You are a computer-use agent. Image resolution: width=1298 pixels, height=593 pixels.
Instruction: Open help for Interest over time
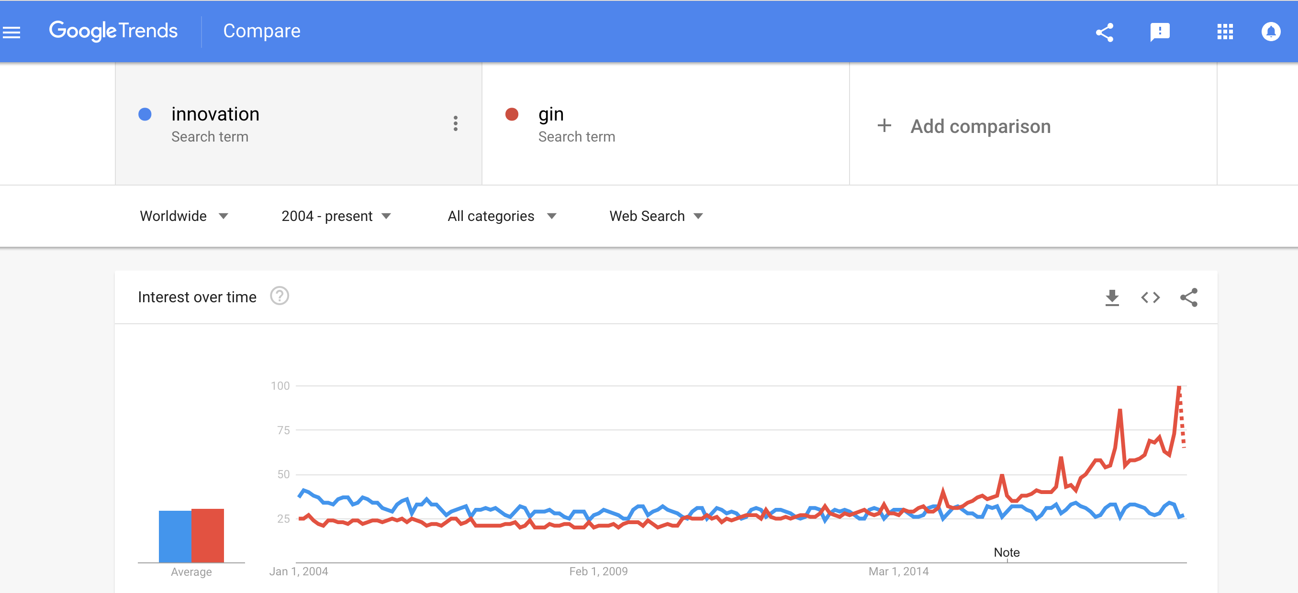click(279, 296)
